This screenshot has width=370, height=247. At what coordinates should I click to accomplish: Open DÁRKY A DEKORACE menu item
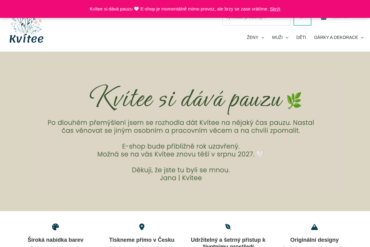click(x=336, y=37)
